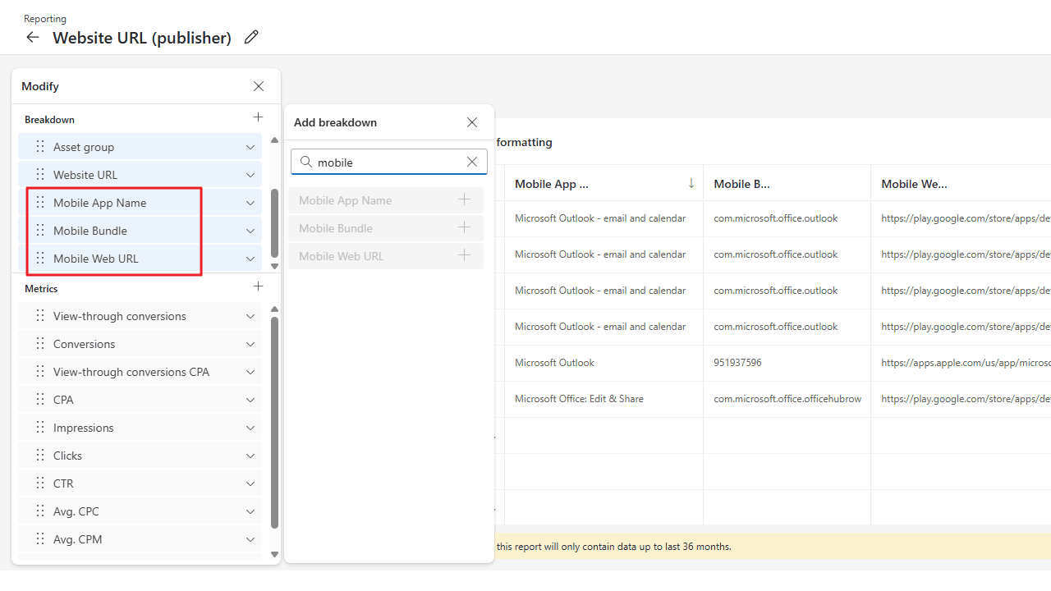Grab Mobile Bundle drag handle
1051x591 pixels.
click(x=40, y=231)
